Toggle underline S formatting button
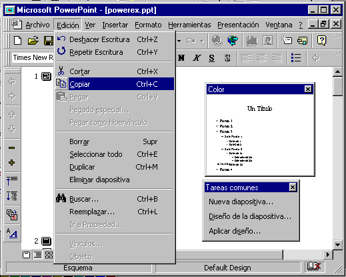346x277 pixels. (x=211, y=58)
